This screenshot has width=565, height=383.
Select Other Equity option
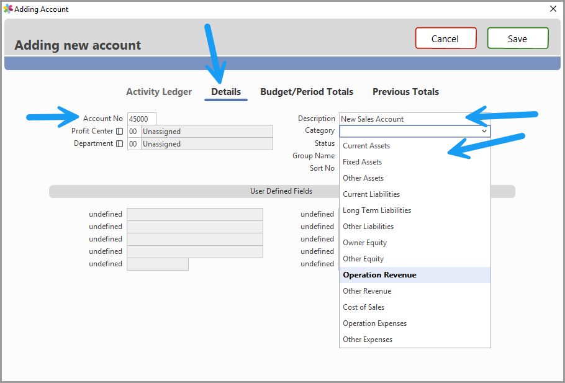[x=415, y=259]
